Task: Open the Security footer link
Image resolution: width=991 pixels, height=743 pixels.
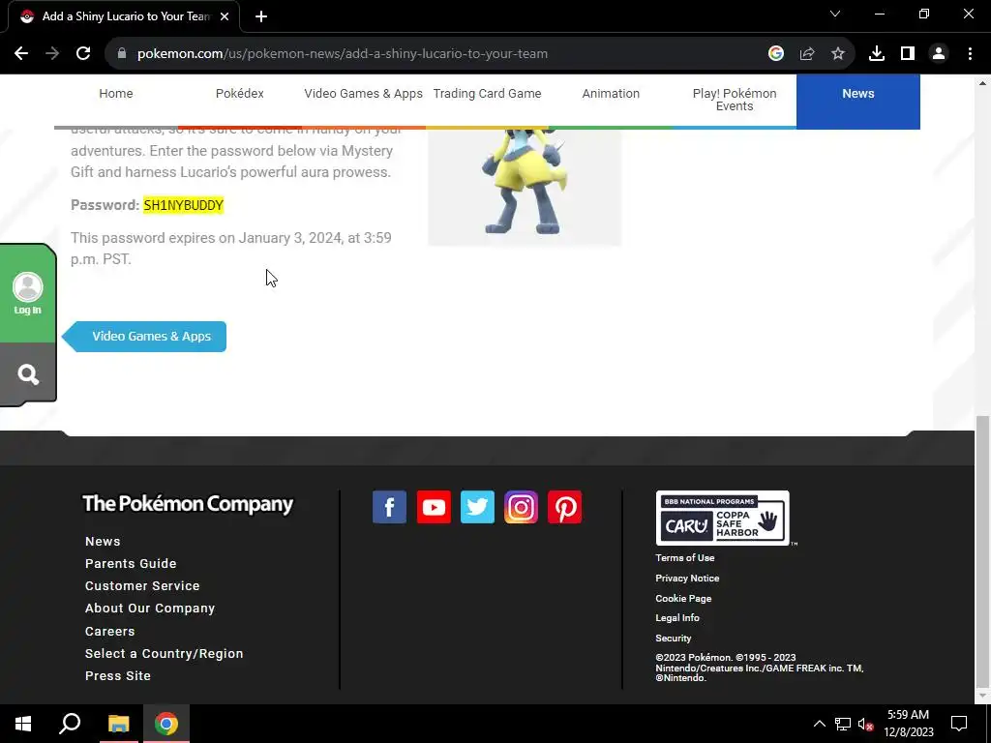Action: point(674,639)
